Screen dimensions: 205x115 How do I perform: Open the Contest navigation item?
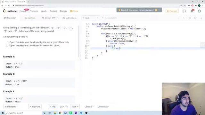pyautogui.click(x=53, y=11)
